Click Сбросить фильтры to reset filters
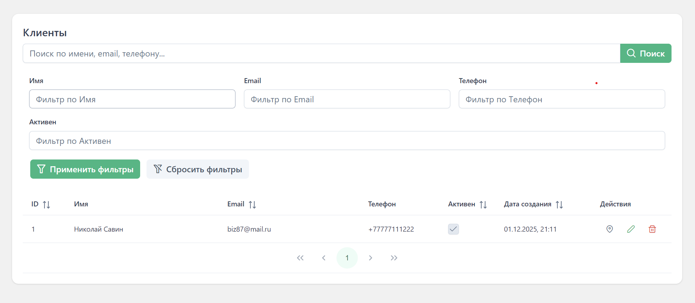This screenshot has height=303, width=695. (197, 169)
